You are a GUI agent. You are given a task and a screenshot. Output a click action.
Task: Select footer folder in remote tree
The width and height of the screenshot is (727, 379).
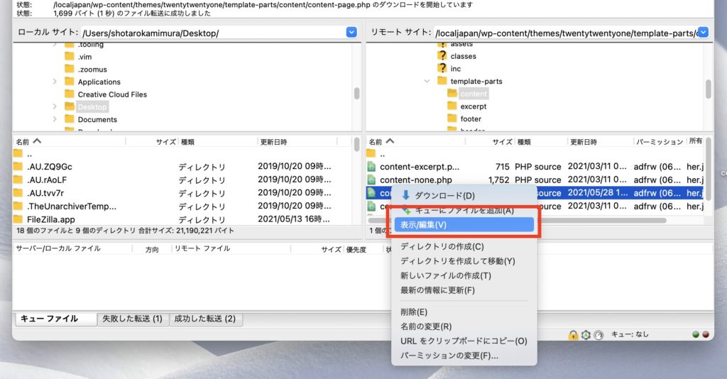[471, 119]
